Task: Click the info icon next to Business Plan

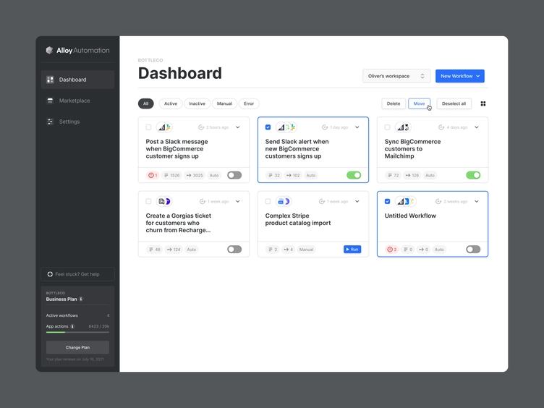Action: pos(81,299)
